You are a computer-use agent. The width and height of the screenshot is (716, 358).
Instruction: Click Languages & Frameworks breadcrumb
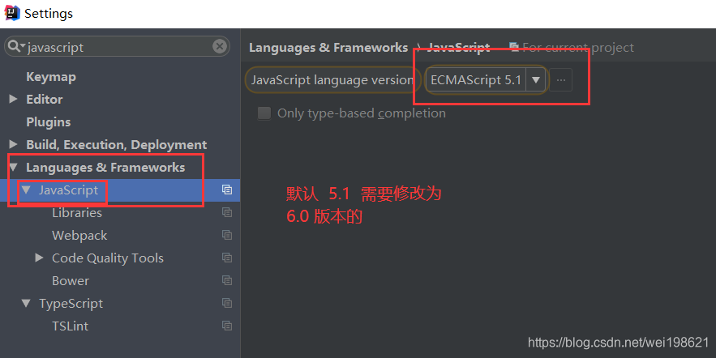tap(328, 48)
